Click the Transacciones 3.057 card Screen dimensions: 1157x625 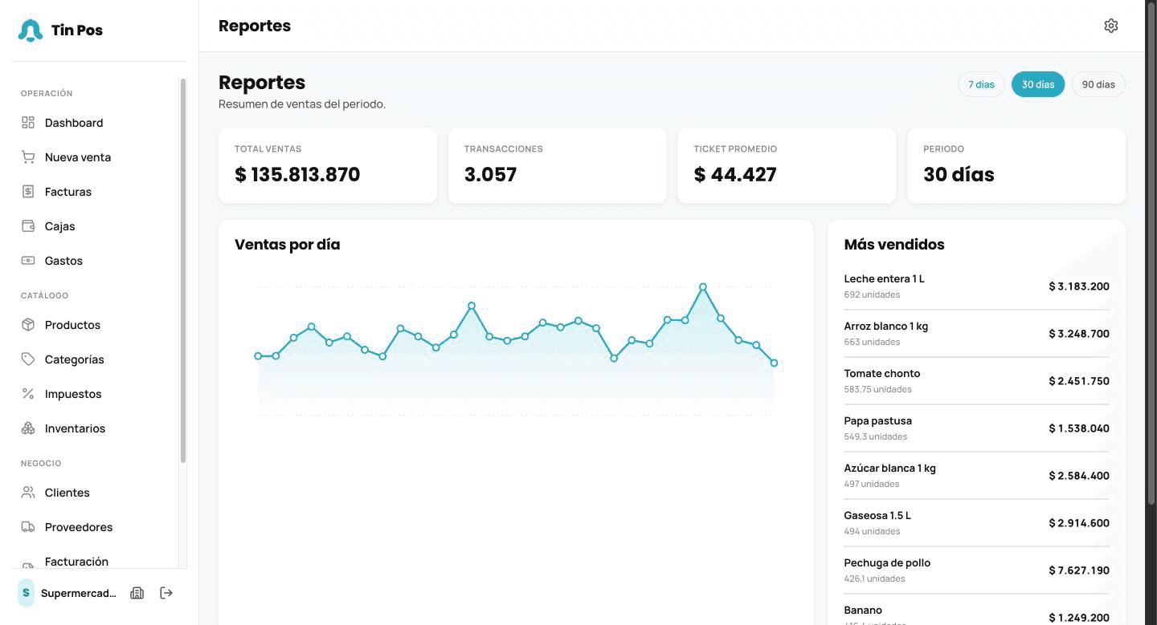click(558, 166)
